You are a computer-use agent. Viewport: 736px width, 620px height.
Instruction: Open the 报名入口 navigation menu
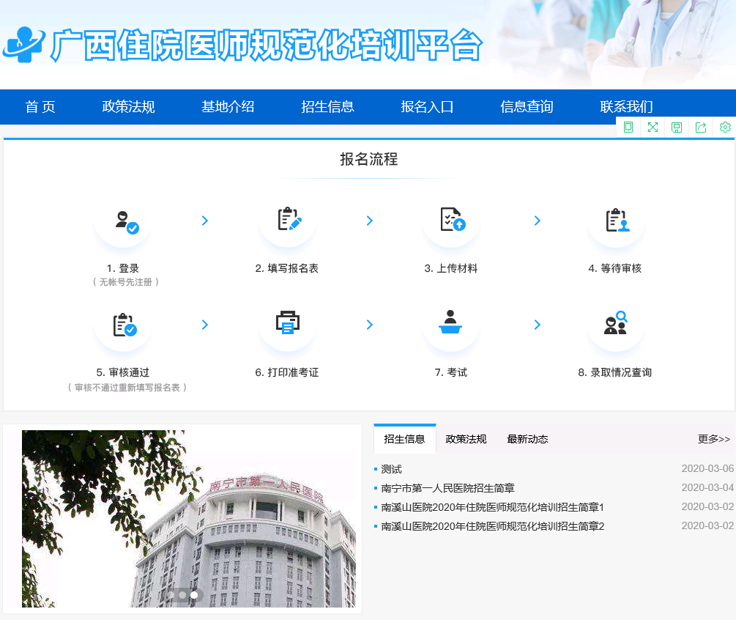click(x=427, y=107)
